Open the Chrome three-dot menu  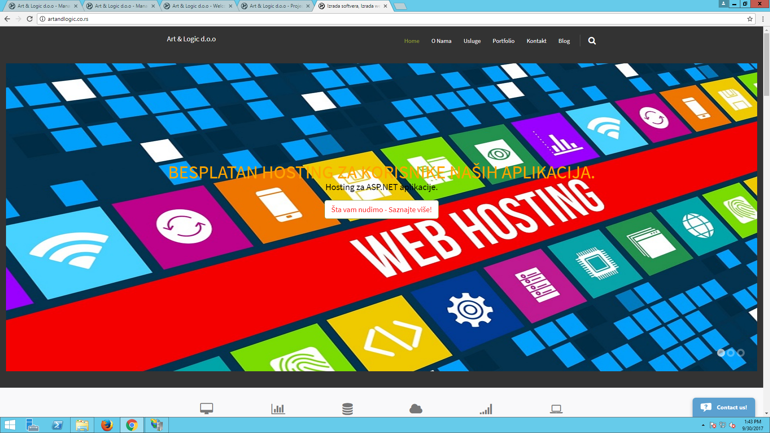tap(763, 19)
